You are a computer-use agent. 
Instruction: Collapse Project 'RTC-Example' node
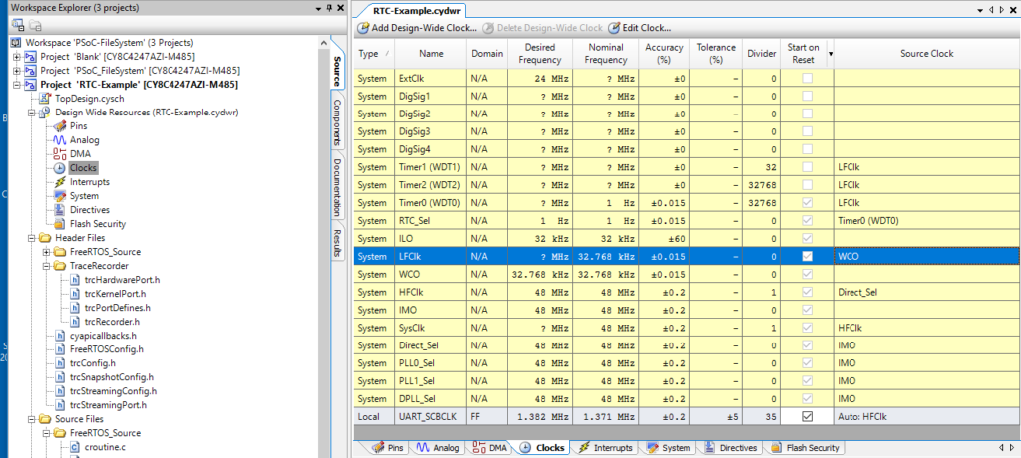(16, 85)
